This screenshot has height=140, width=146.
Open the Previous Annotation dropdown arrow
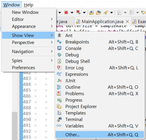(138, 12)
